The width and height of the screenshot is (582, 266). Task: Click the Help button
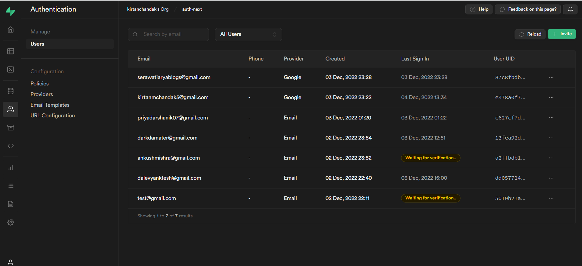pos(479,9)
